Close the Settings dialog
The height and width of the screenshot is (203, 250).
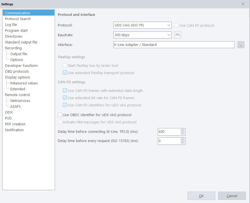click(243, 4)
